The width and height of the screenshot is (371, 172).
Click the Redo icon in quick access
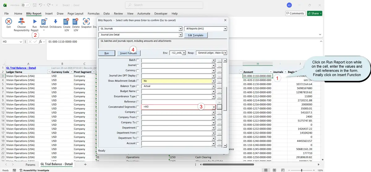49,5
